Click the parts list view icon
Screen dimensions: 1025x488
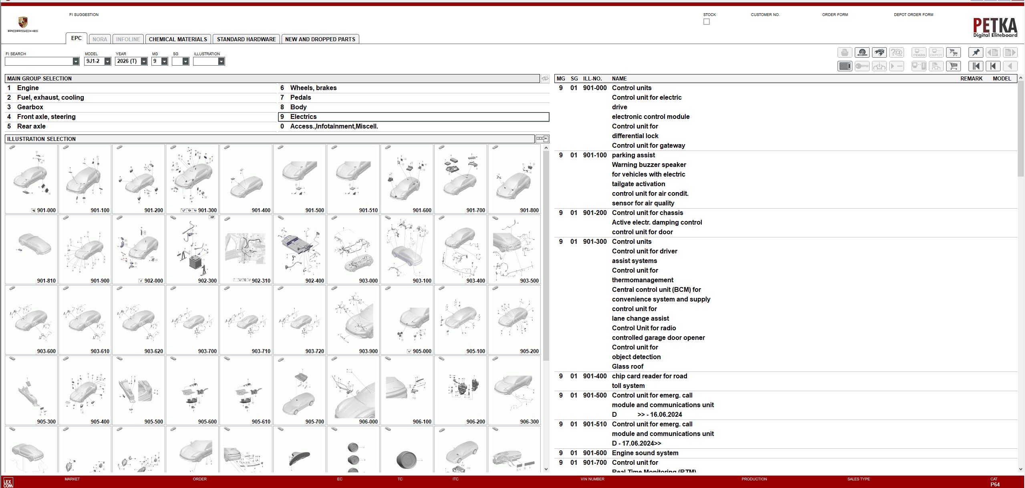click(x=845, y=66)
